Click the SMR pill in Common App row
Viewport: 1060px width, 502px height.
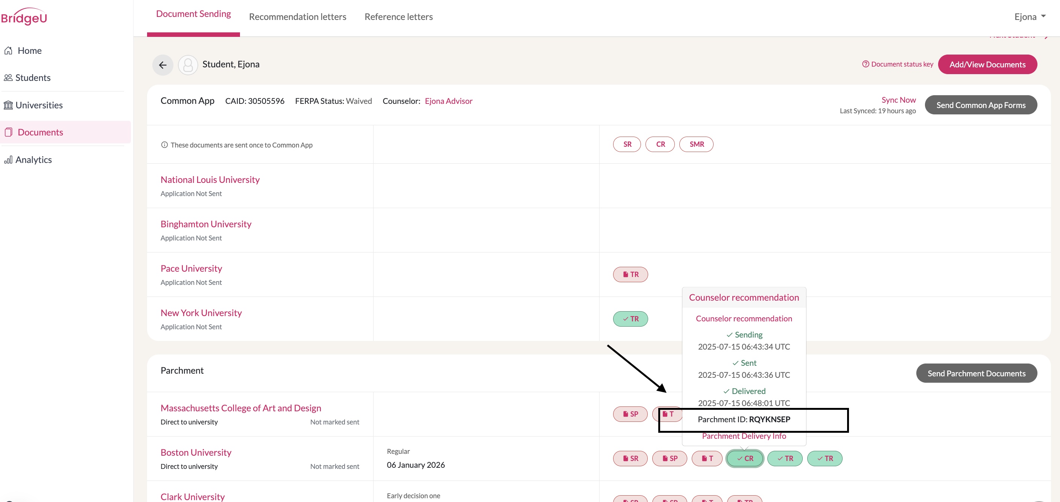point(696,145)
